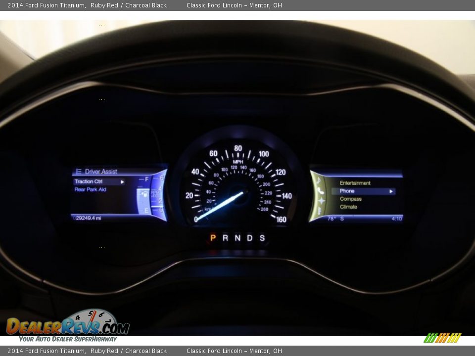Click the 29249.4 mi odometer reading
The width and height of the screenshot is (475, 356).
pyautogui.click(x=87, y=218)
